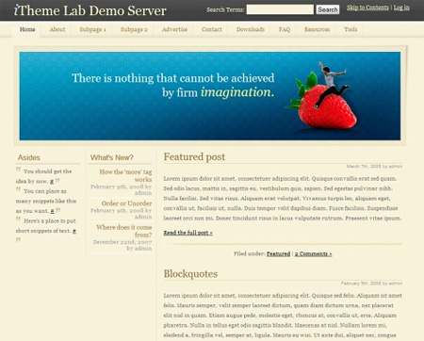Open the Contact tab
424x341 pixels.
click(212, 29)
